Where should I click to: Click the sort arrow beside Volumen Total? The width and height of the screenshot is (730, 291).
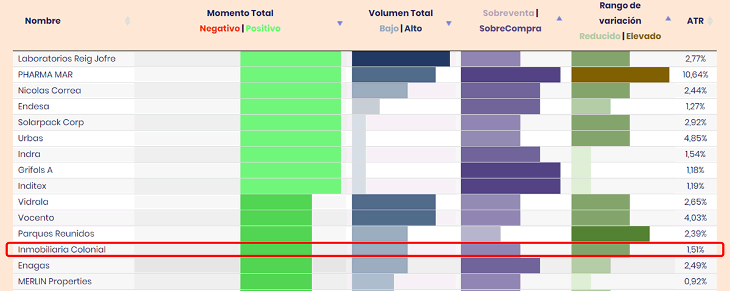point(449,24)
